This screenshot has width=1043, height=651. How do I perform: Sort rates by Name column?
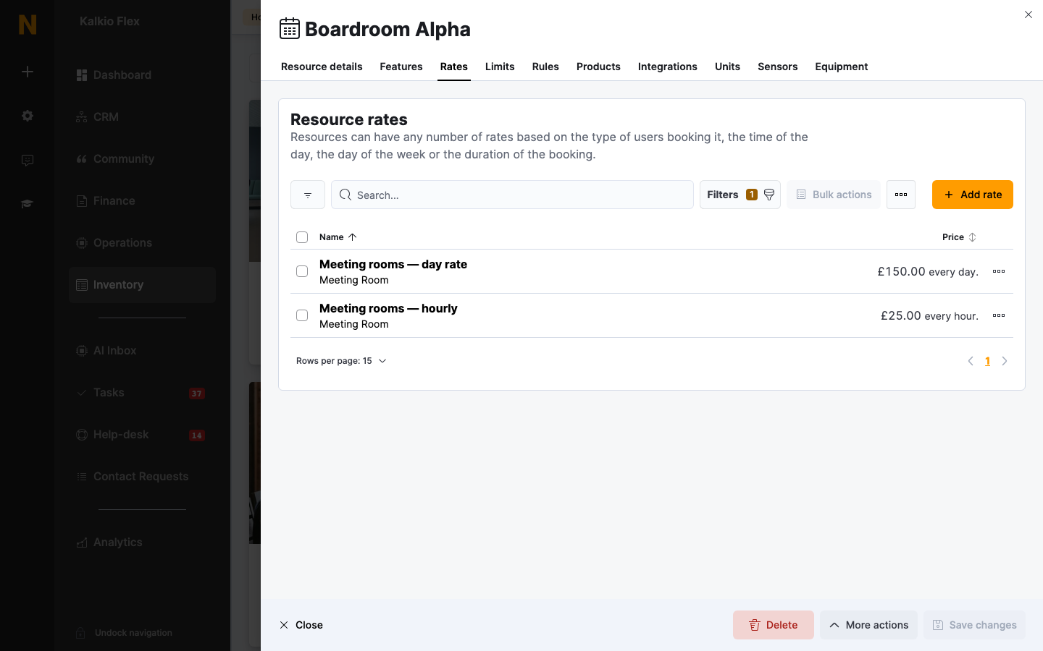point(338,237)
